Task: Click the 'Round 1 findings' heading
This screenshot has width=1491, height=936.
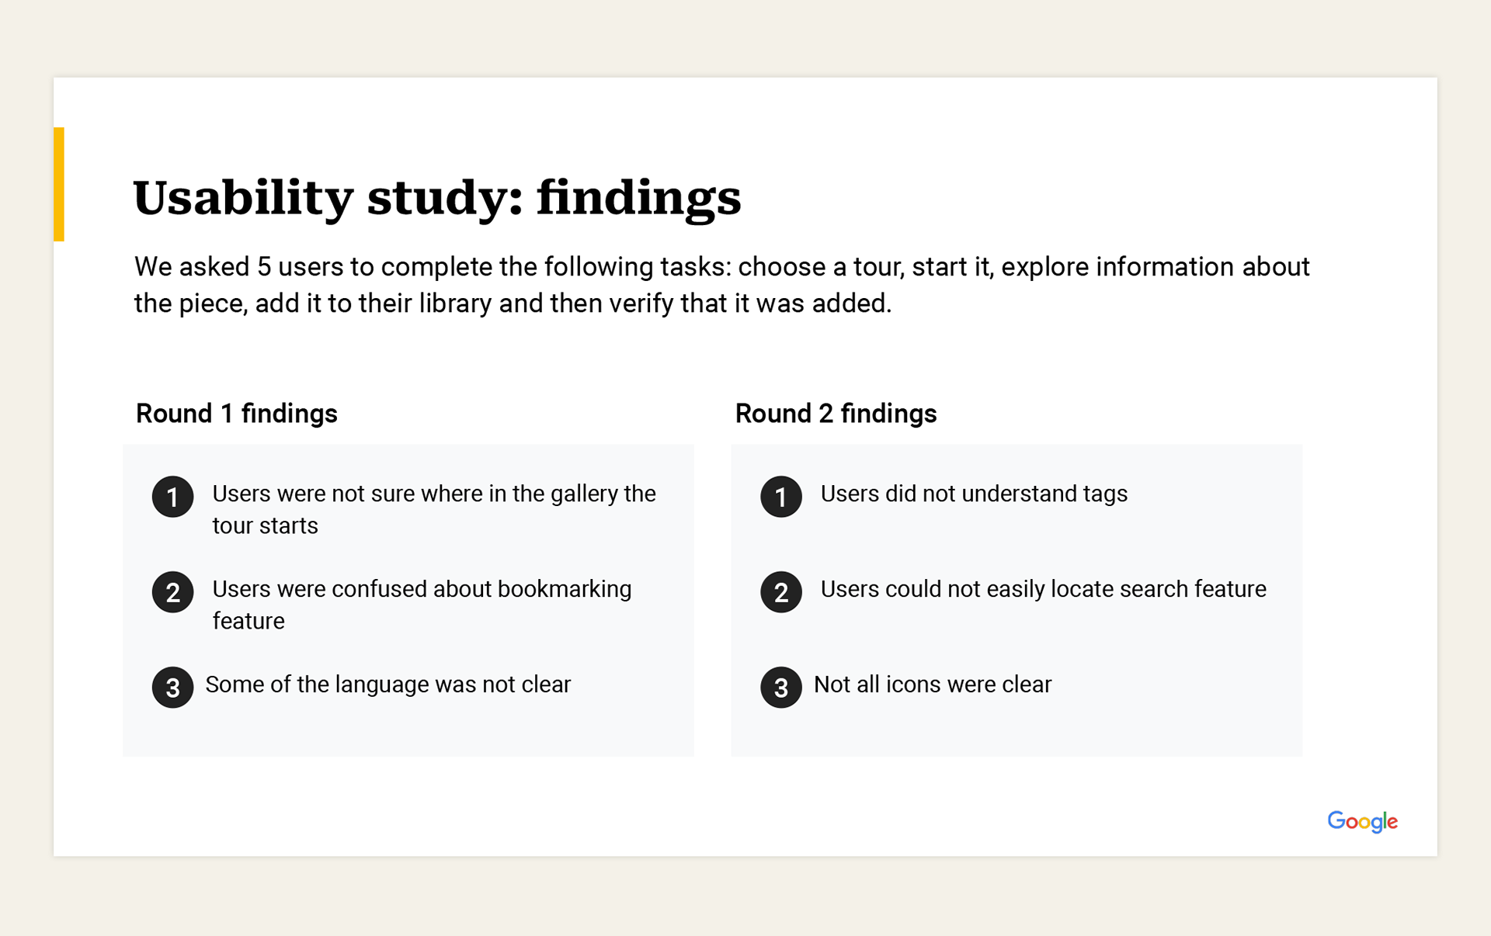Action: tap(237, 414)
